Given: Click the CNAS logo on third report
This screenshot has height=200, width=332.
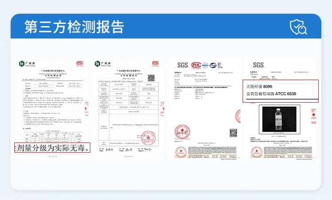Looking at the screenshot, I should point(213,65).
